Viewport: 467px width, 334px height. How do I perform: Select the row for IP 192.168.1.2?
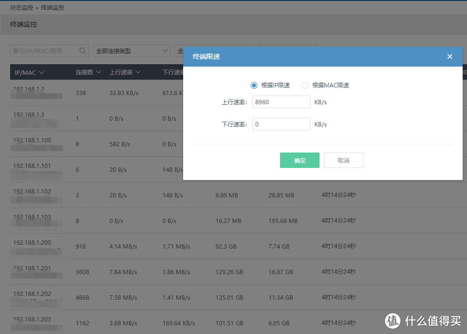click(238, 93)
